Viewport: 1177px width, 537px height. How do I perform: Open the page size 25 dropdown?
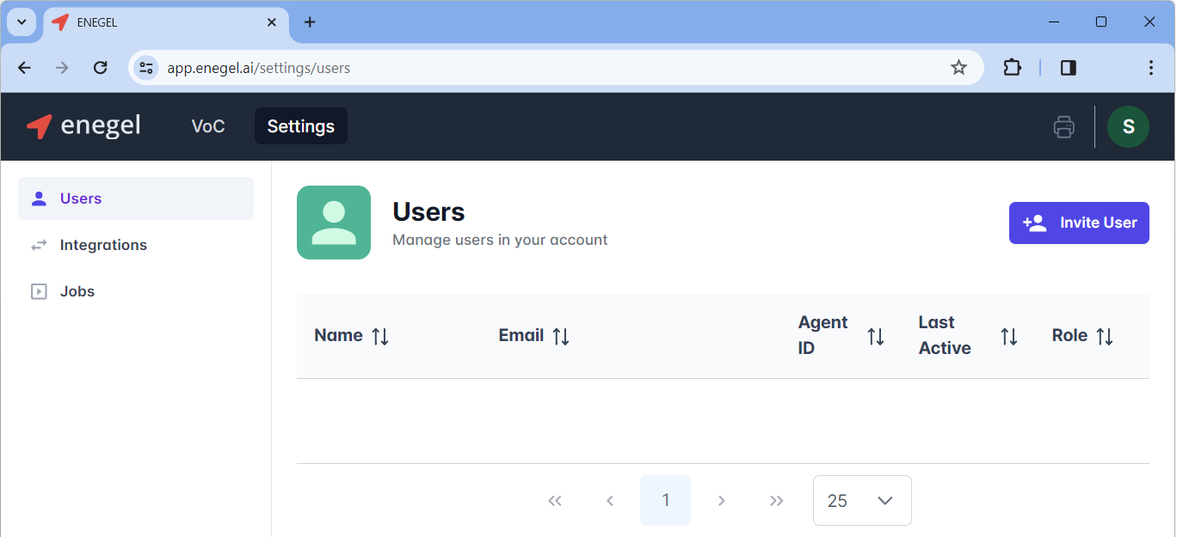[861, 500]
